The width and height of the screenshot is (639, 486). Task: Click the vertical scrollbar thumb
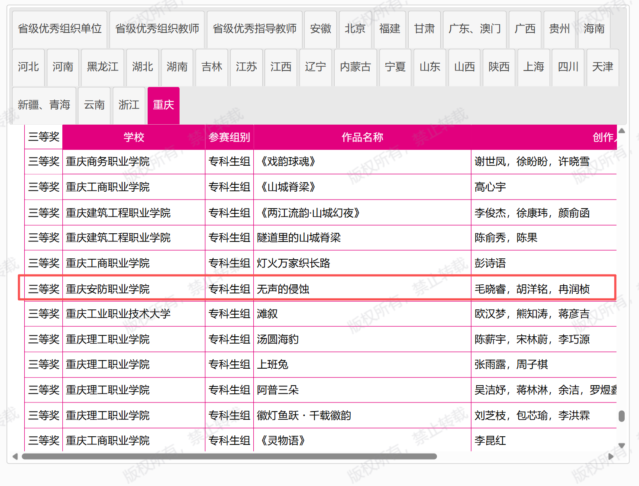tap(622, 416)
